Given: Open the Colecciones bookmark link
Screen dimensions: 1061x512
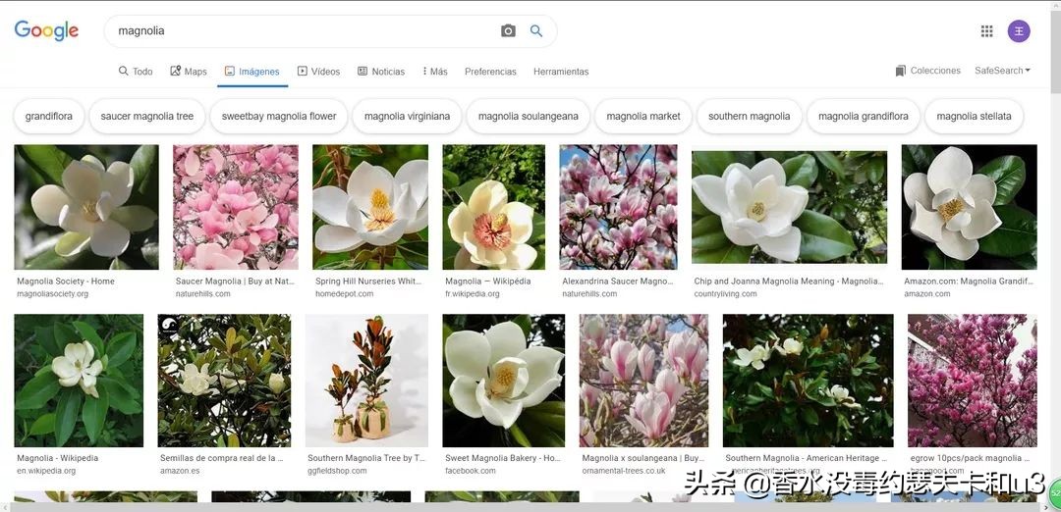Looking at the screenshot, I should point(927,71).
